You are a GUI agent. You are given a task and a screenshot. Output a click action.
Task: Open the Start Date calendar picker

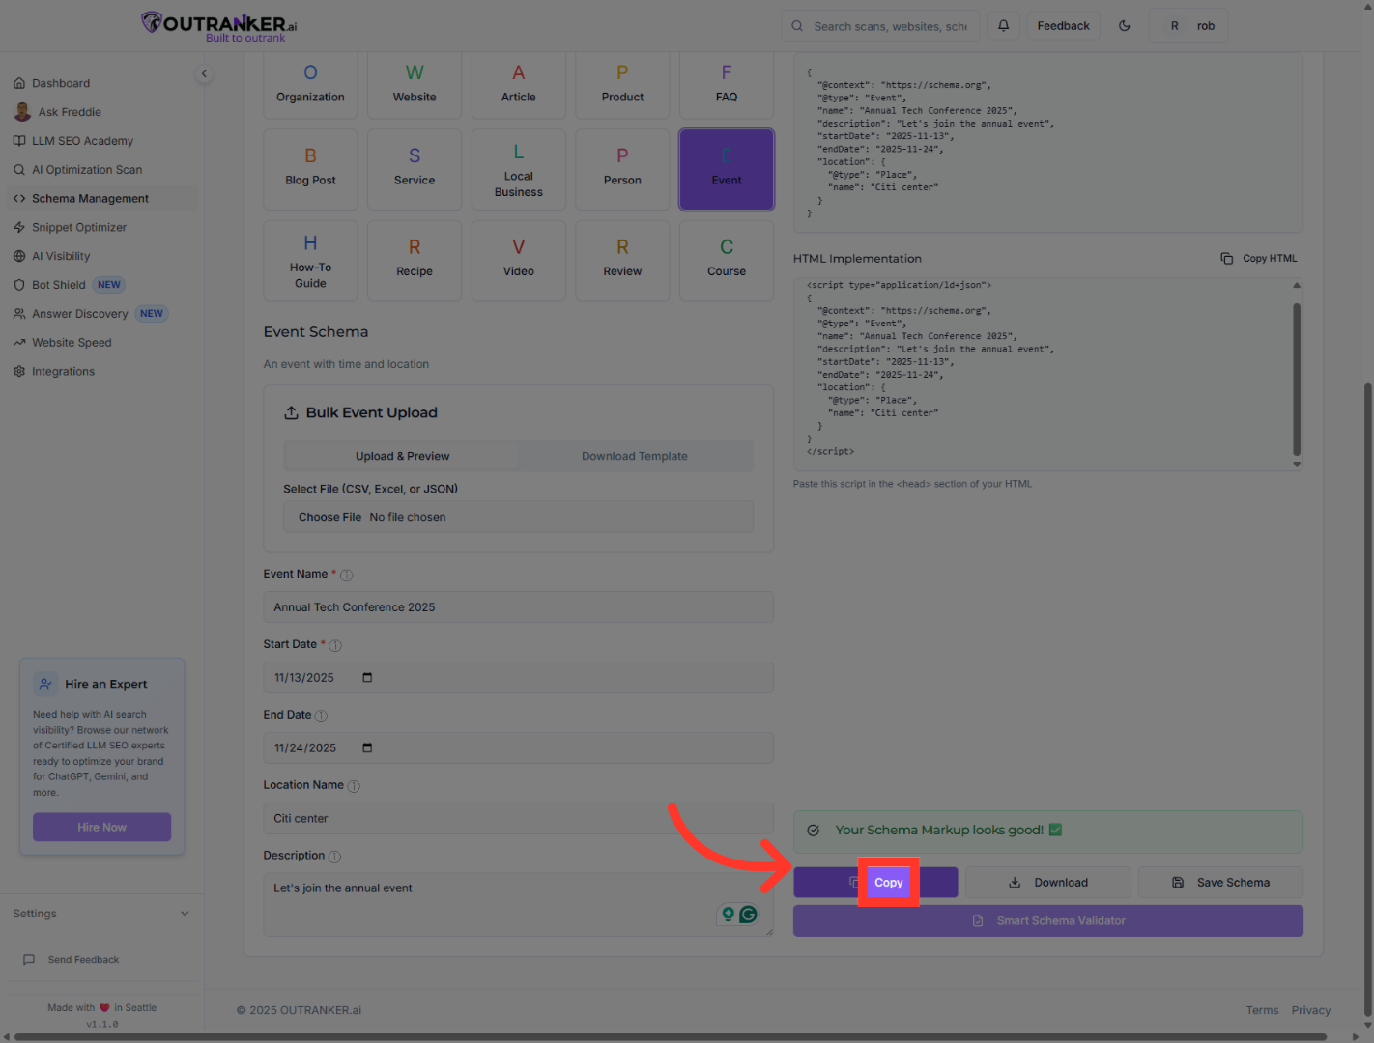367,678
